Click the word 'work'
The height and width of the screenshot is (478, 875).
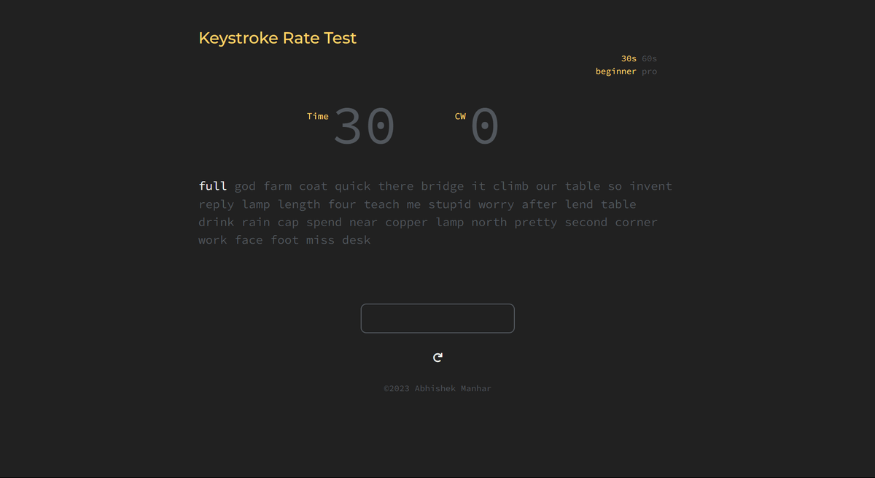213,240
